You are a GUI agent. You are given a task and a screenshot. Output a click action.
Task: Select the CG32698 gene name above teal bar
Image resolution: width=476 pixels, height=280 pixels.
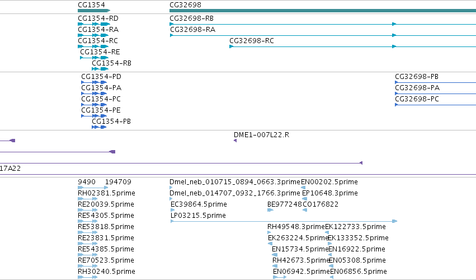(x=185, y=5)
